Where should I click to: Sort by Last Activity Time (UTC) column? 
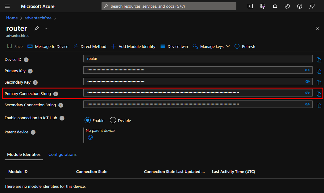[x=234, y=171]
